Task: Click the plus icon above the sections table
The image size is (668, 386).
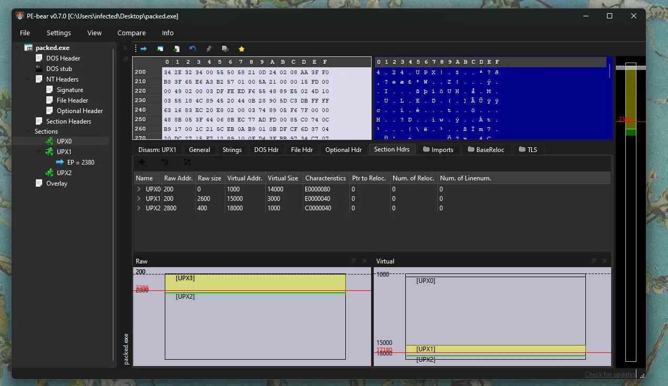Action: [x=142, y=162]
